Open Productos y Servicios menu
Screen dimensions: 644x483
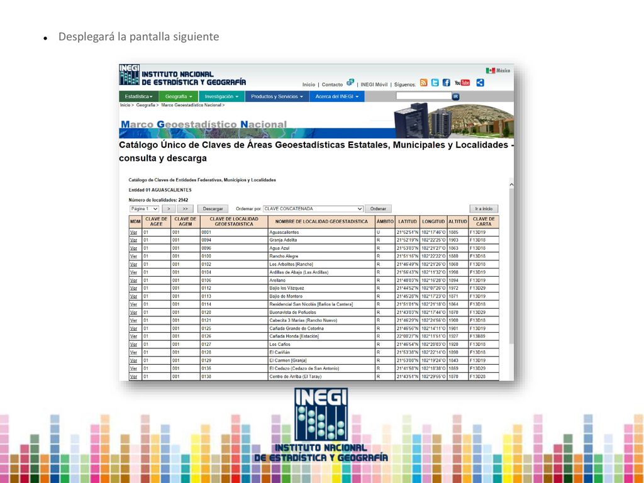(277, 96)
